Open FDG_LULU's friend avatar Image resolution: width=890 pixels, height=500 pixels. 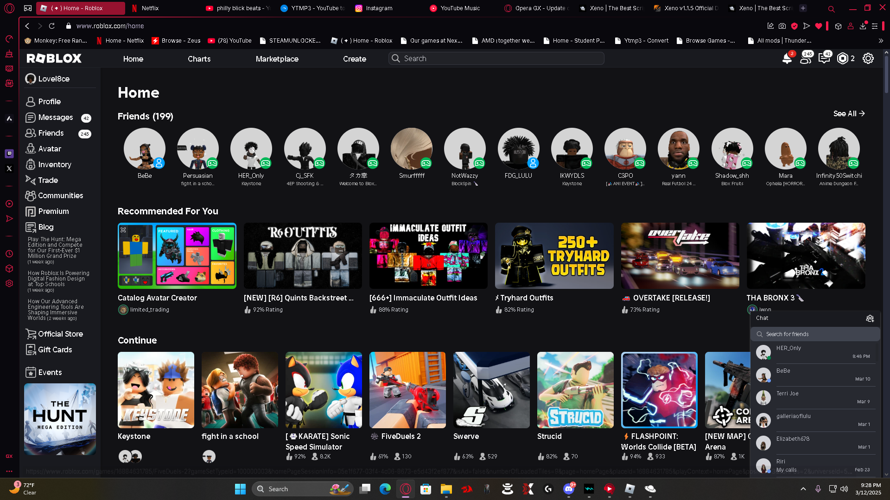pyautogui.click(x=519, y=149)
